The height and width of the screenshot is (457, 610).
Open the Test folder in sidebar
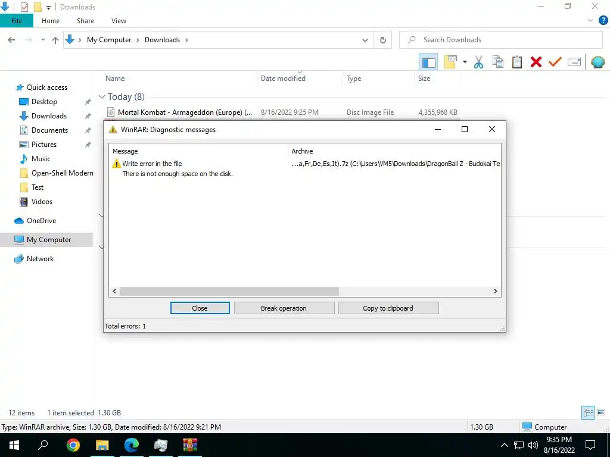(38, 187)
